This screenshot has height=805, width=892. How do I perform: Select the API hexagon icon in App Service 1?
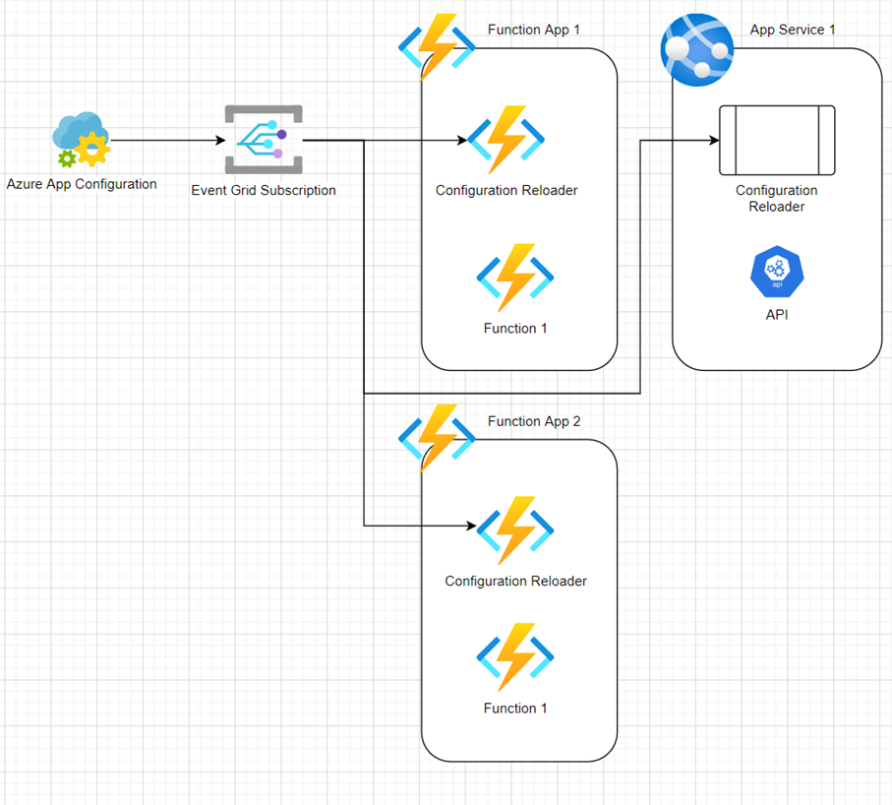pyautogui.click(x=777, y=272)
